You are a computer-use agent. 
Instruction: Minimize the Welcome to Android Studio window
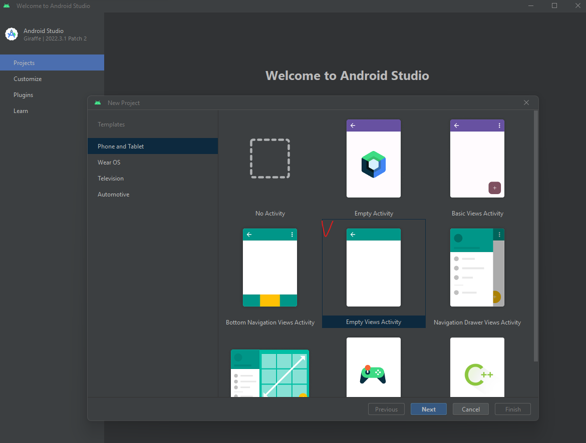531,5
